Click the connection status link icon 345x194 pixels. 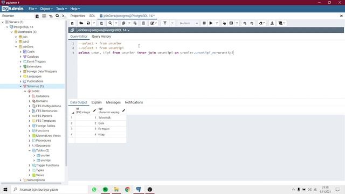click(x=72, y=30)
